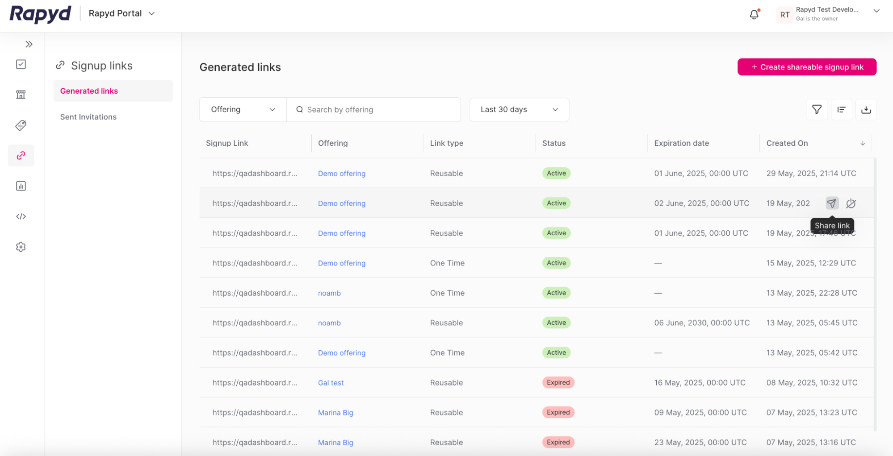Open the Store/Merchant section icon
The width and height of the screenshot is (893, 456).
[21, 94]
